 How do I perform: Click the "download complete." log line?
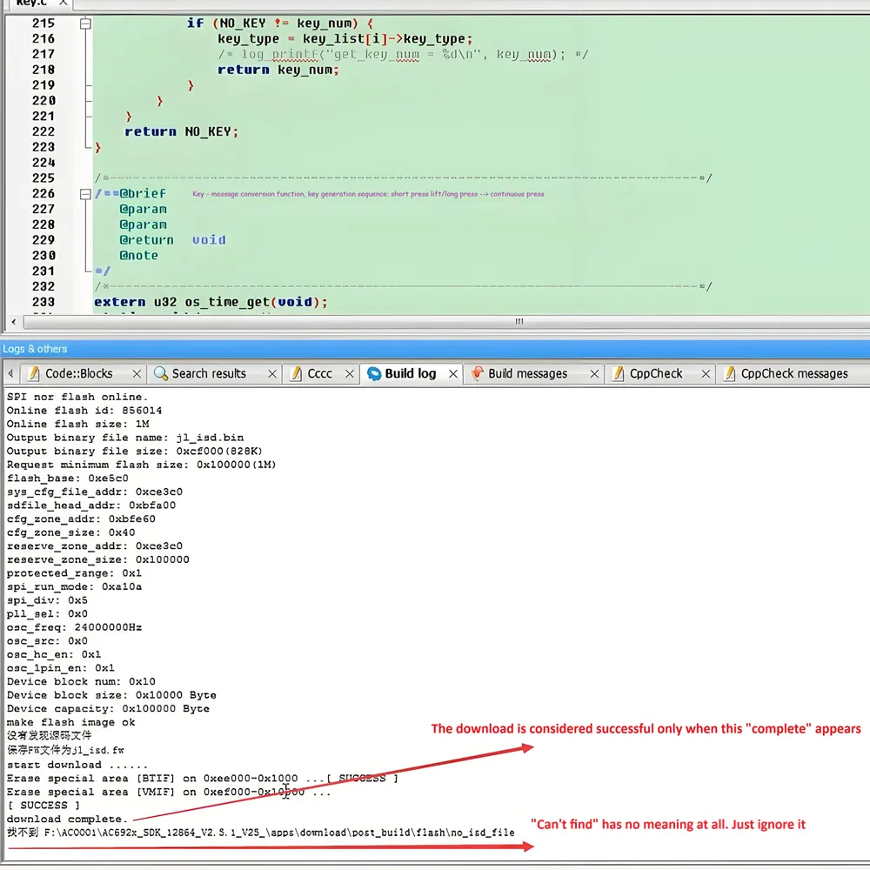pyautogui.click(x=67, y=819)
